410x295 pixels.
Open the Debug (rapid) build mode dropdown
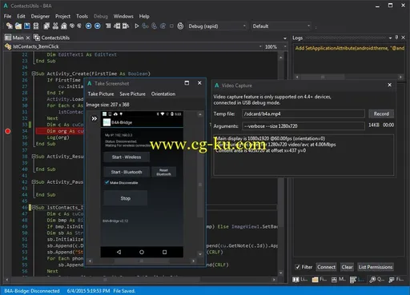point(217,26)
